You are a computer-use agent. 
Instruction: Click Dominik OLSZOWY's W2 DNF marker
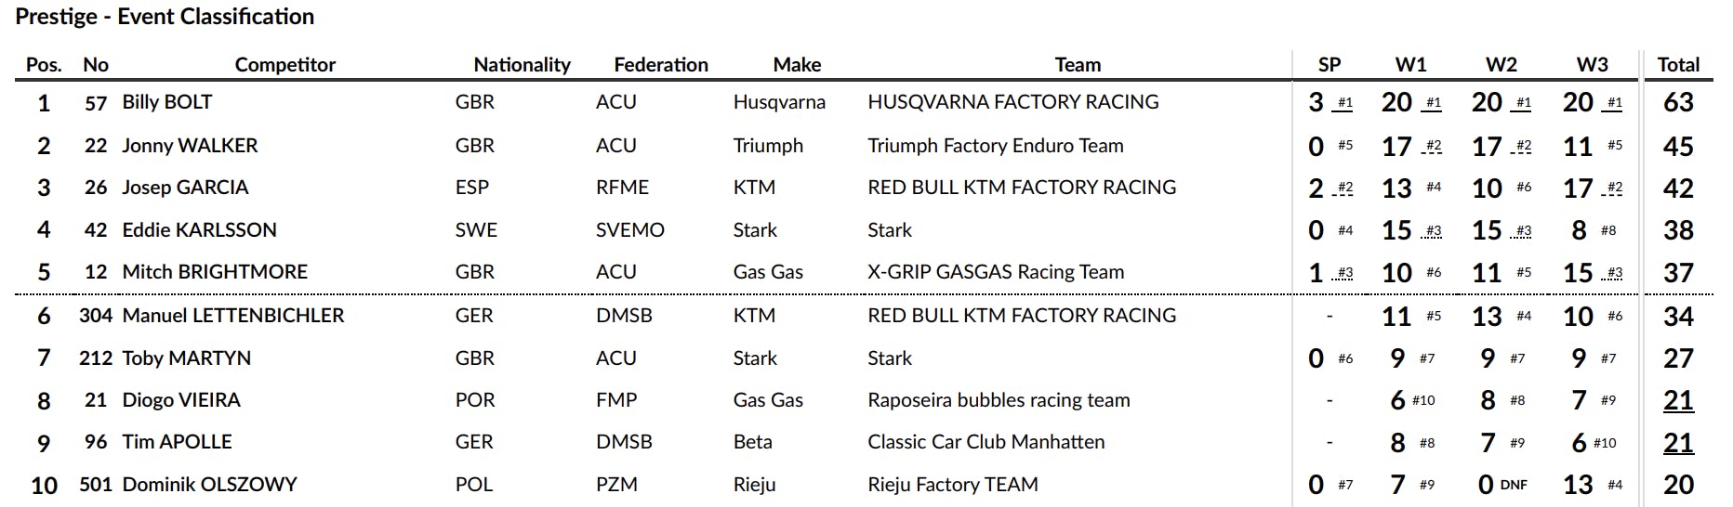coord(1514,485)
